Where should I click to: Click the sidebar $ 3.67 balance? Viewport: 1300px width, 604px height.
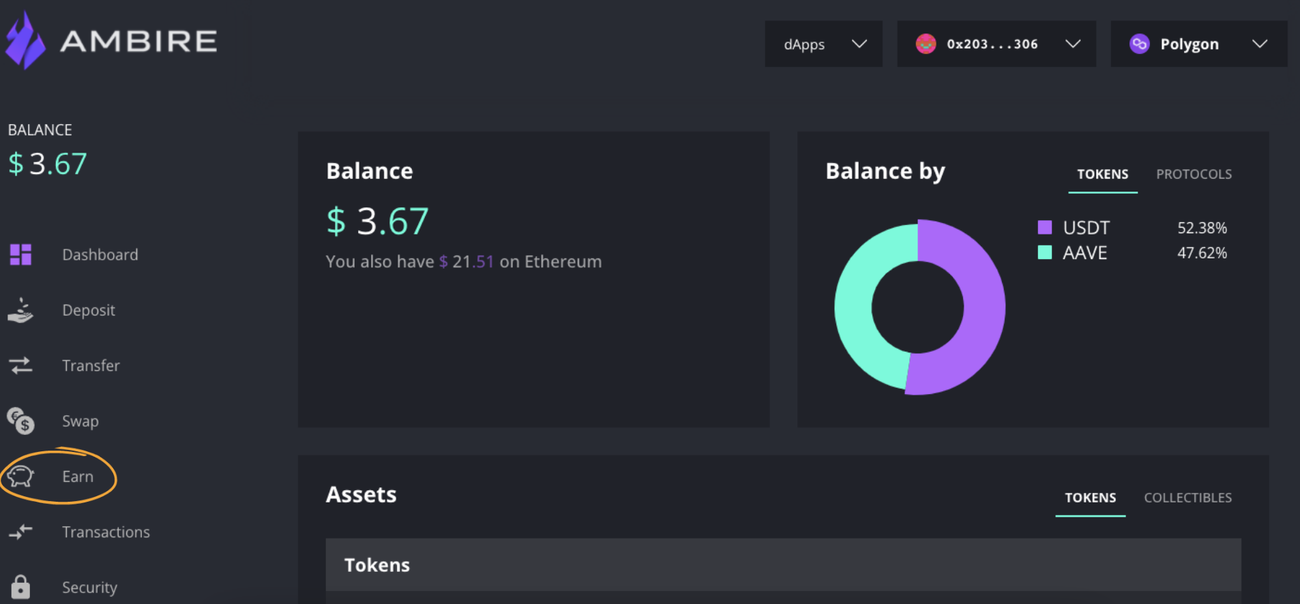(48, 164)
